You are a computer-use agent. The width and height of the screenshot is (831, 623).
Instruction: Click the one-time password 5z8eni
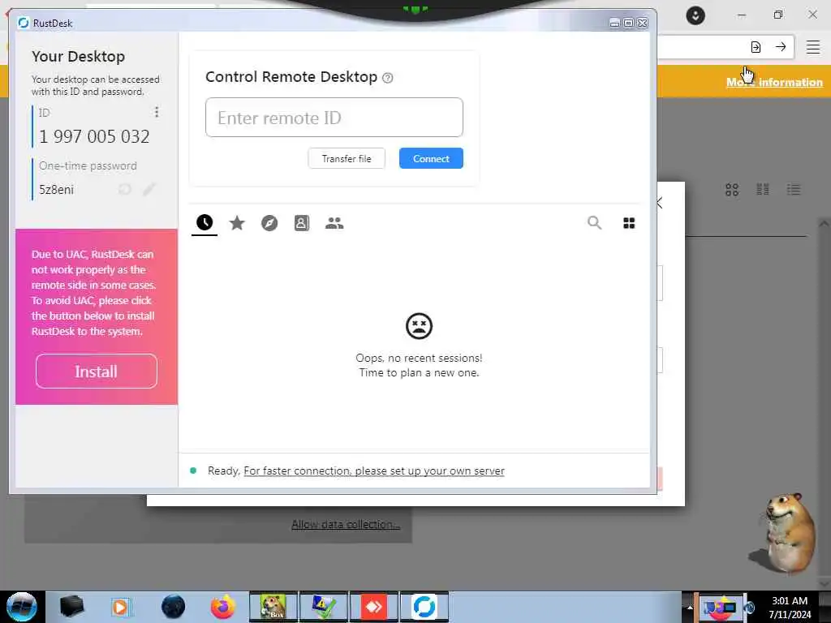[56, 190]
